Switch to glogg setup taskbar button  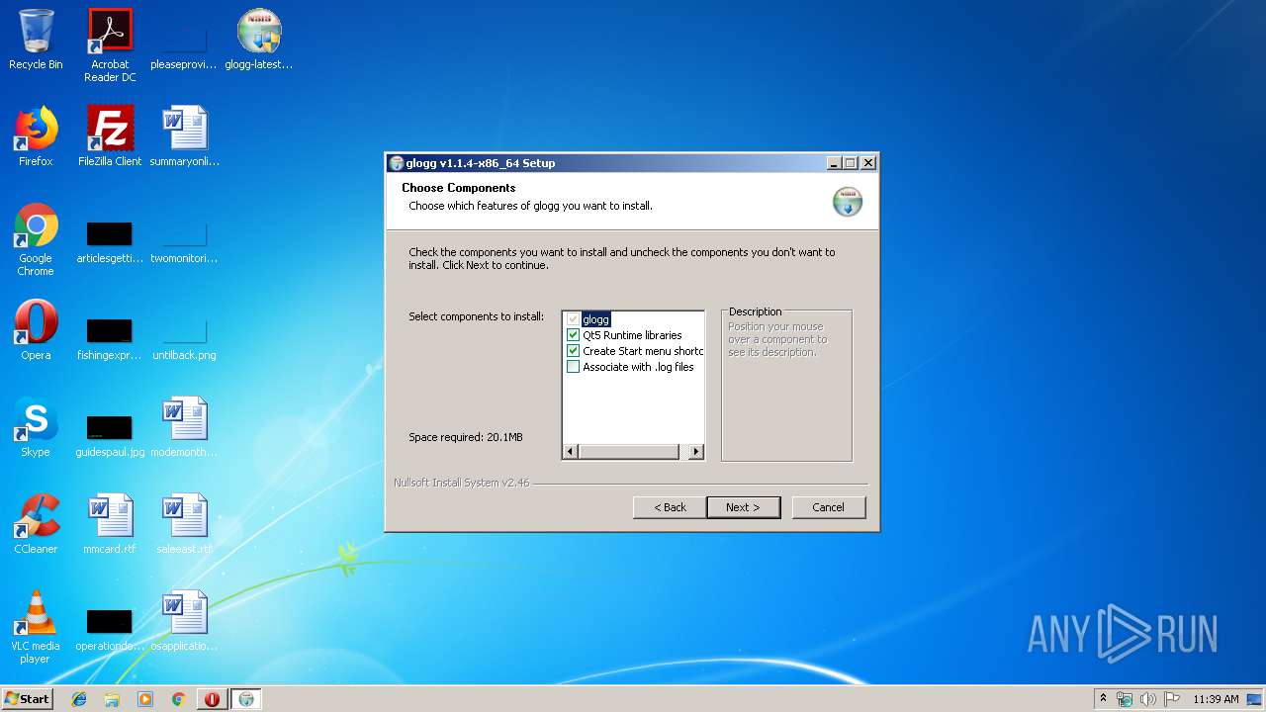tap(245, 699)
